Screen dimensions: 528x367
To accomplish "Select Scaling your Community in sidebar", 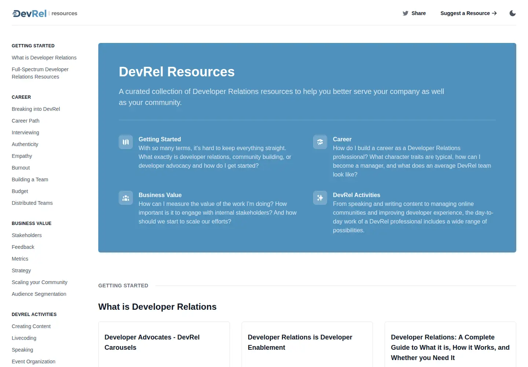I will [40, 282].
